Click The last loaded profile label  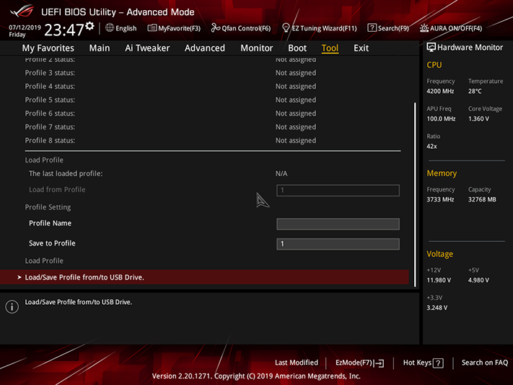(66, 173)
